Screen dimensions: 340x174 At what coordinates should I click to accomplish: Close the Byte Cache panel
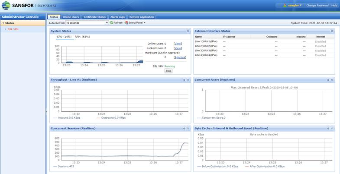(x=332, y=128)
